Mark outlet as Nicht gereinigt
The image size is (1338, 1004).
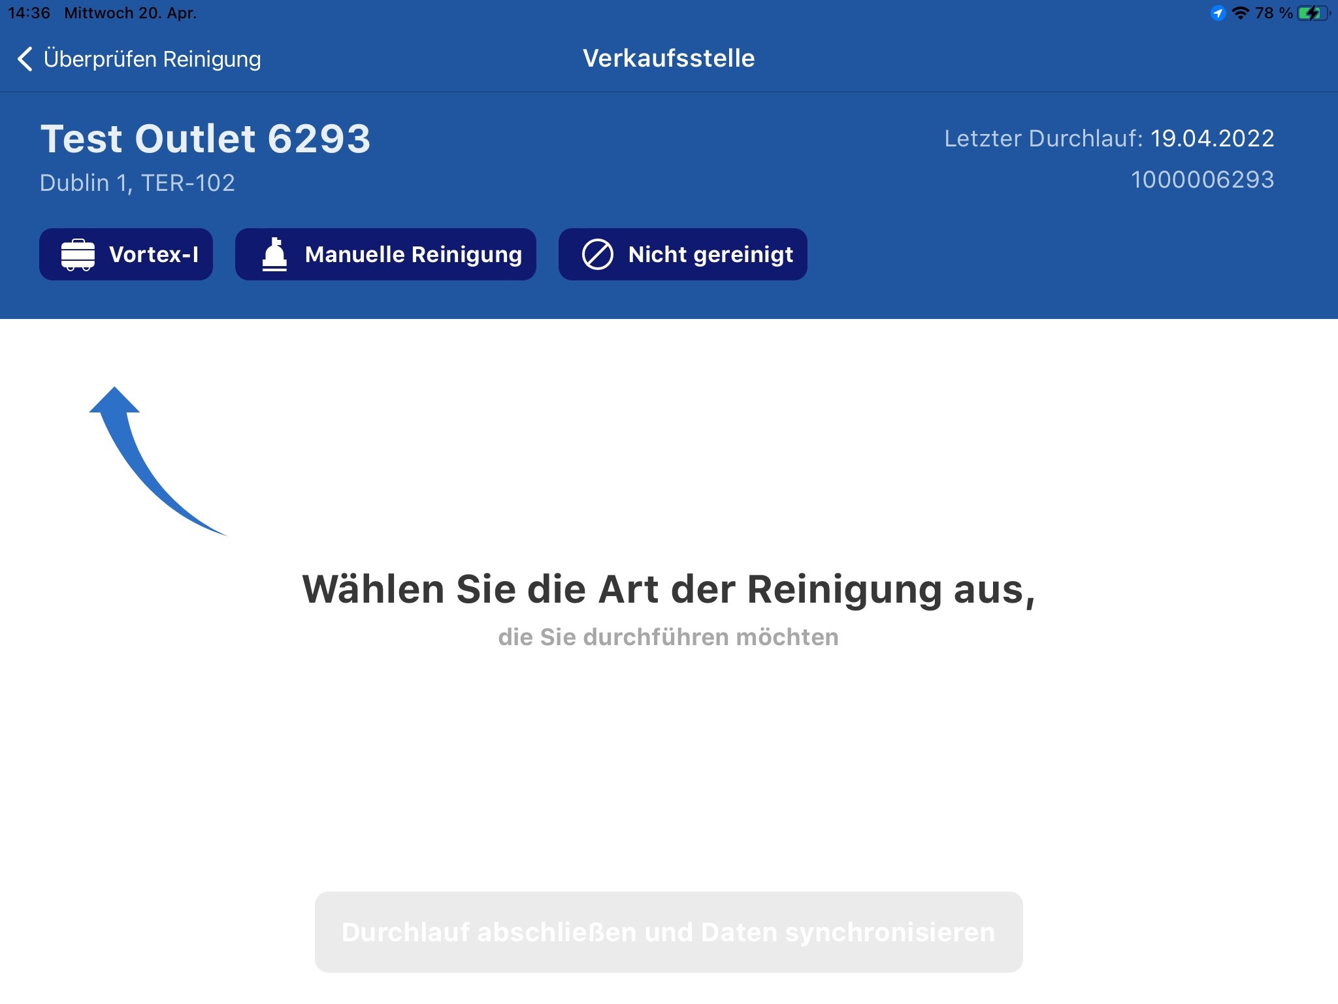tap(683, 254)
